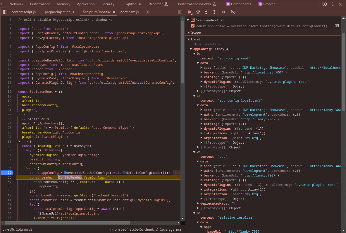346x233 pixels.
Task: Close the ScalprumRoot.tsx tab
Action: (x=114, y=12)
